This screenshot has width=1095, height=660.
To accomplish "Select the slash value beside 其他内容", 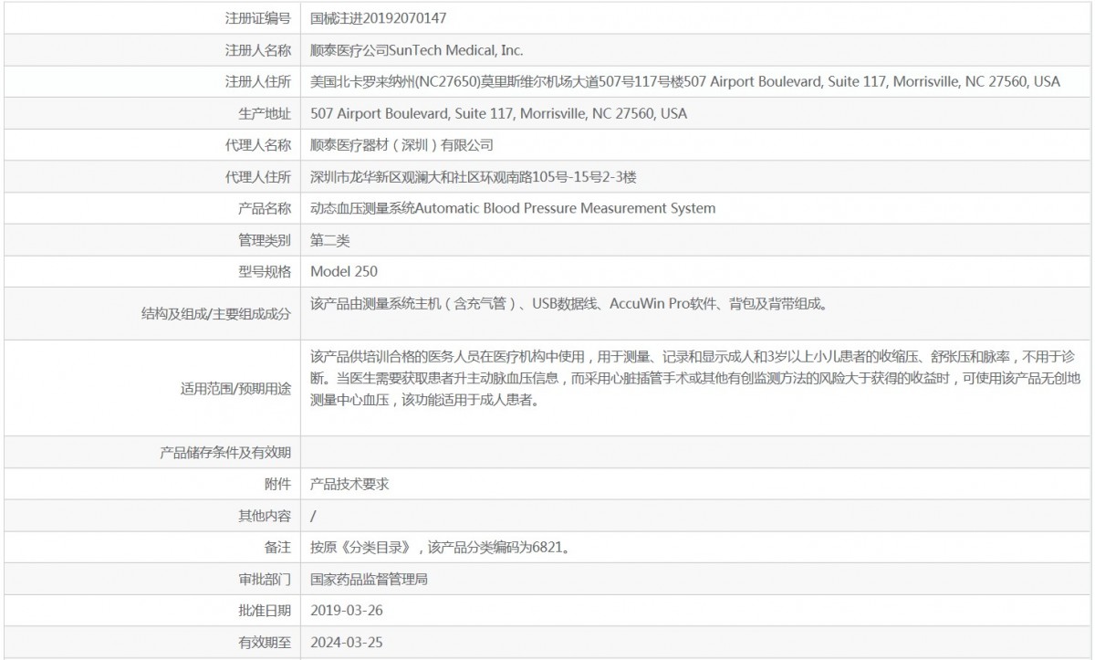I will click(x=313, y=516).
